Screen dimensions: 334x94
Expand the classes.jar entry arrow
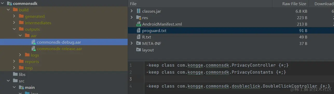coord(132,11)
